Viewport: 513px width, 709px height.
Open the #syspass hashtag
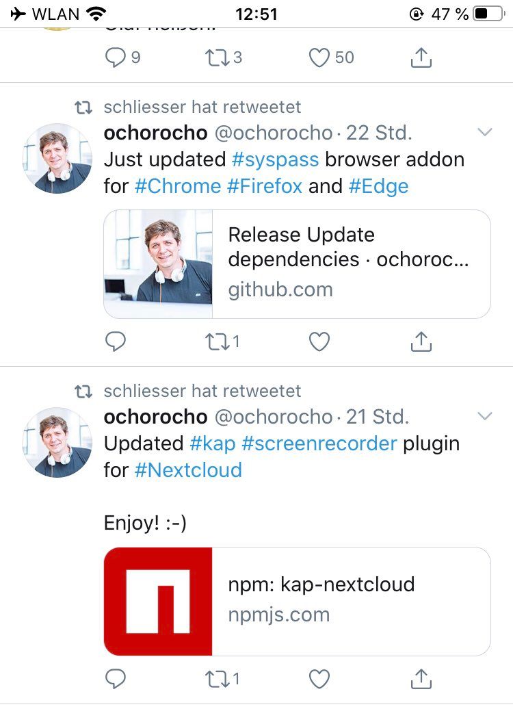point(275,159)
